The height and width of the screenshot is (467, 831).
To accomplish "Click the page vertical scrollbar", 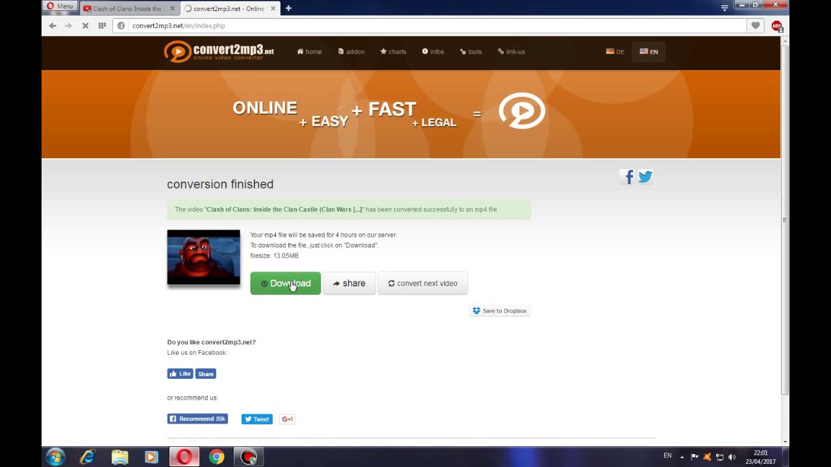I will tap(785, 221).
